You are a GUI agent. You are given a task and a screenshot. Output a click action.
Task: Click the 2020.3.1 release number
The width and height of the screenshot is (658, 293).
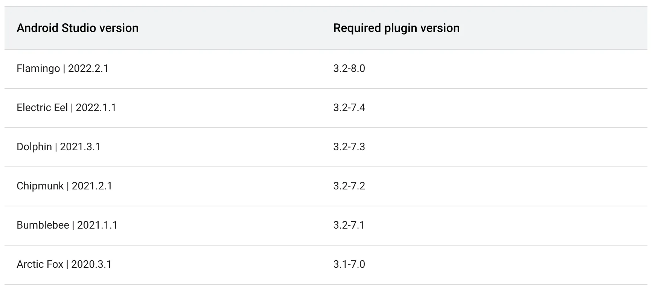(x=91, y=264)
